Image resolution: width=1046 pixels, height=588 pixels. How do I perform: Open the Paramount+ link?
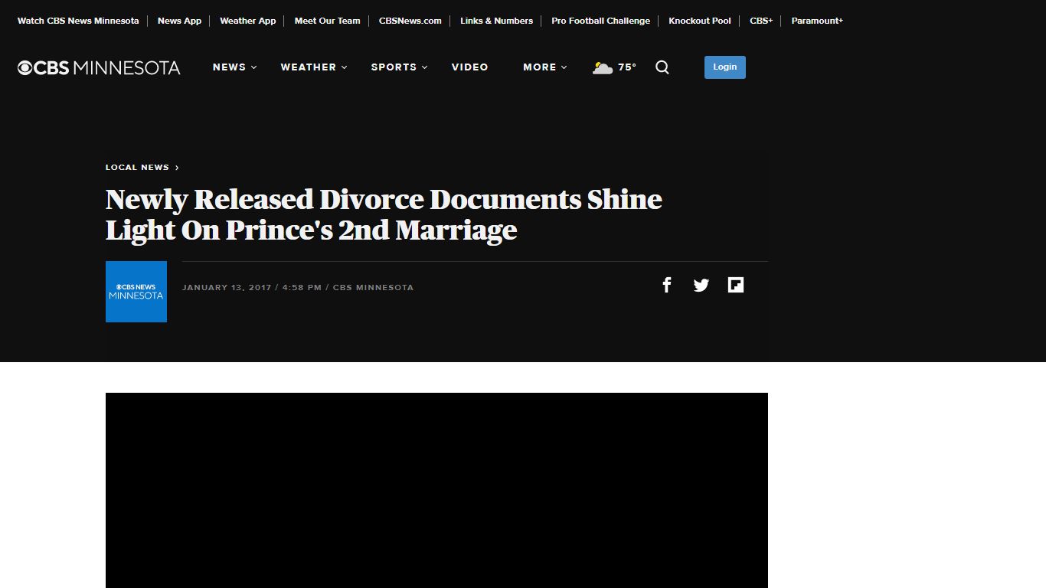point(817,21)
